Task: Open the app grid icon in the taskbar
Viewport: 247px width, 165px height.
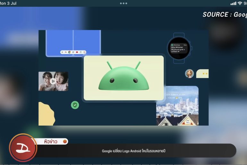Action: click(x=62, y=52)
